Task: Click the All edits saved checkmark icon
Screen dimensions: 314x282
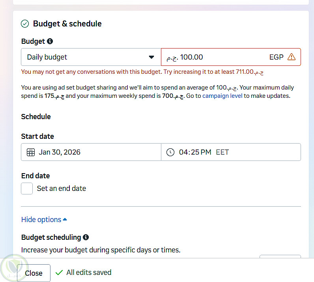Action: pyautogui.click(x=59, y=273)
